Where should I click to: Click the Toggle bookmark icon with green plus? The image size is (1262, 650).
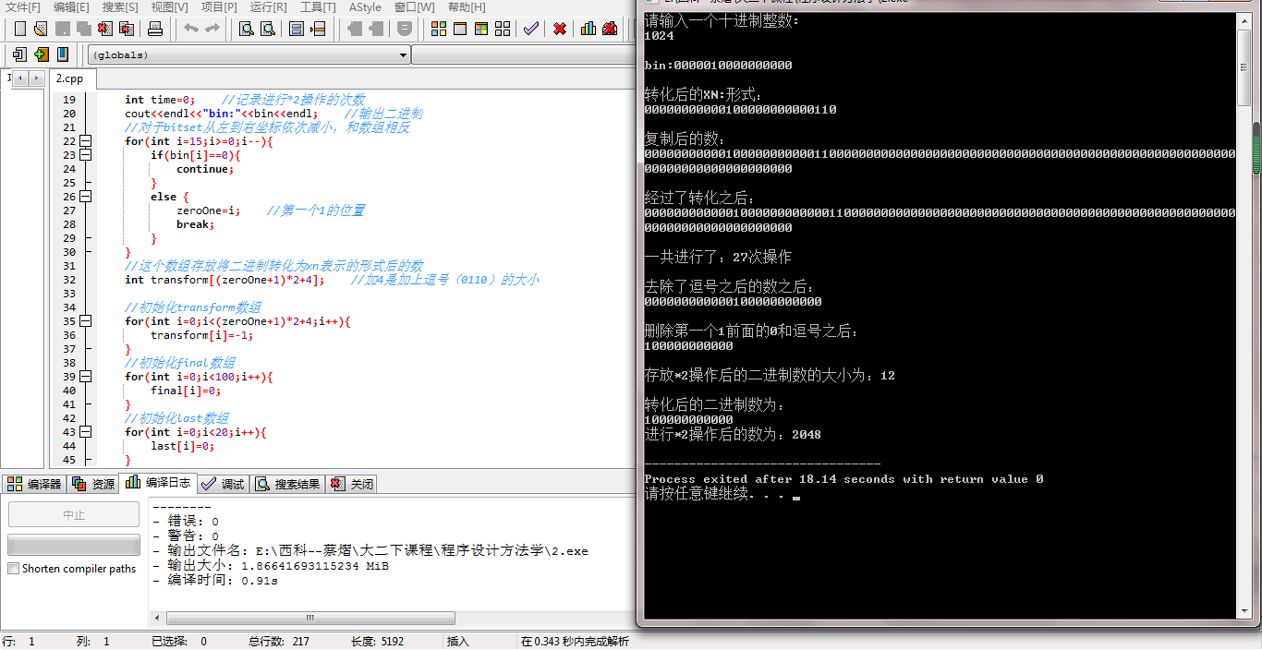click(41, 54)
